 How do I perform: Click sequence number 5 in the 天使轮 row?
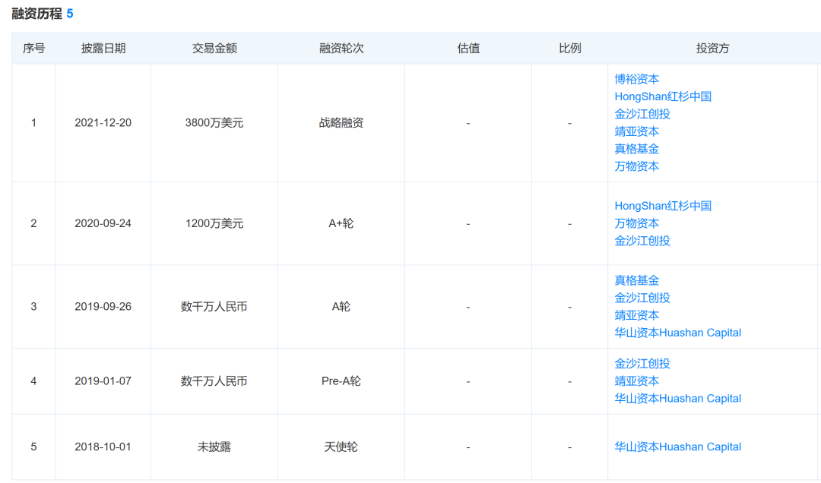[33, 447]
